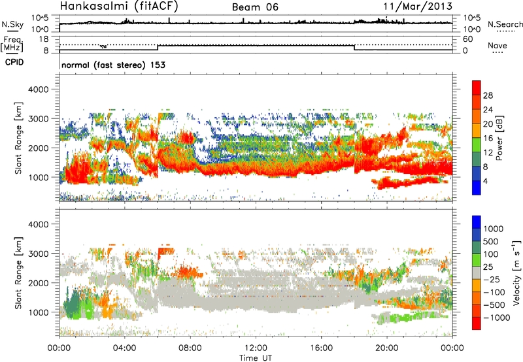Click the 12:00 time axis tick label
The height and width of the screenshot is (362, 523).
(256, 348)
